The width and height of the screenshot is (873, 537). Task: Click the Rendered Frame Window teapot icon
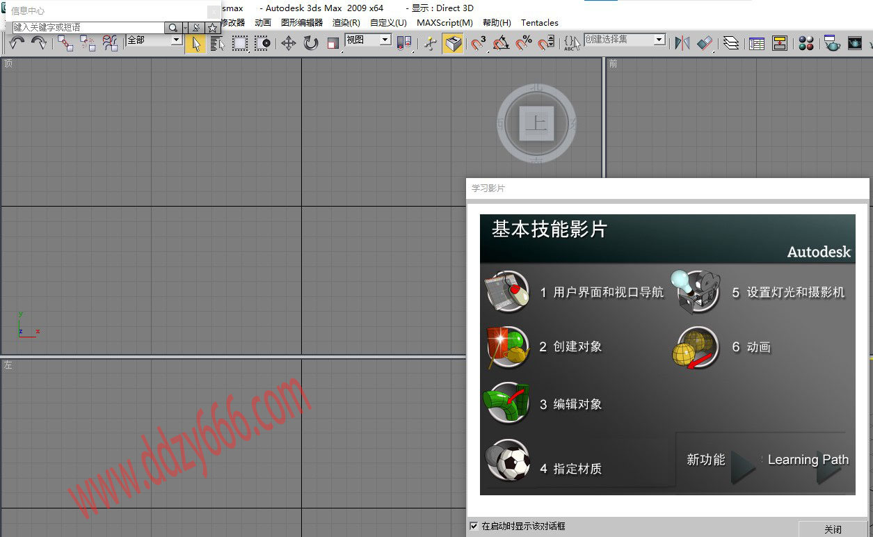click(x=854, y=43)
